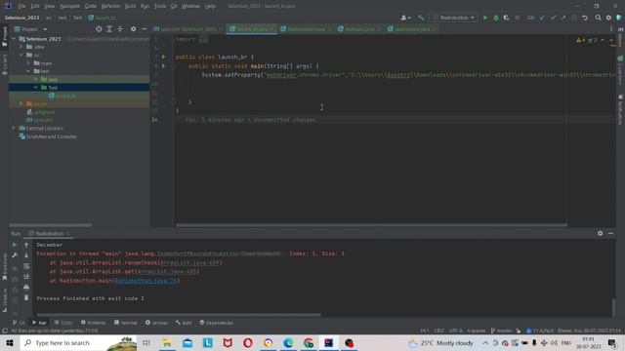The height and width of the screenshot is (351, 625).
Task: Open the Refactor menu
Action: pyautogui.click(x=110, y=6)
